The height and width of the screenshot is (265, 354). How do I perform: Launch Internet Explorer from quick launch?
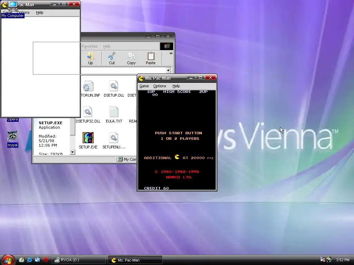click(x=30, y=260)
